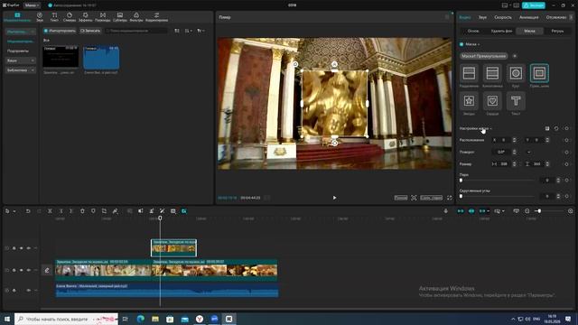
Task: Open the Subtitles tab
Action: pos(120,17)
